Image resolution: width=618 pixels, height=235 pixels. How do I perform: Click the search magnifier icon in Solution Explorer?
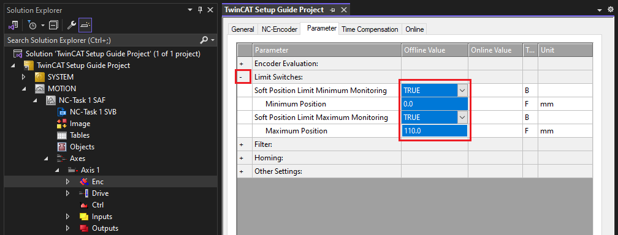[x=204, y=40]
